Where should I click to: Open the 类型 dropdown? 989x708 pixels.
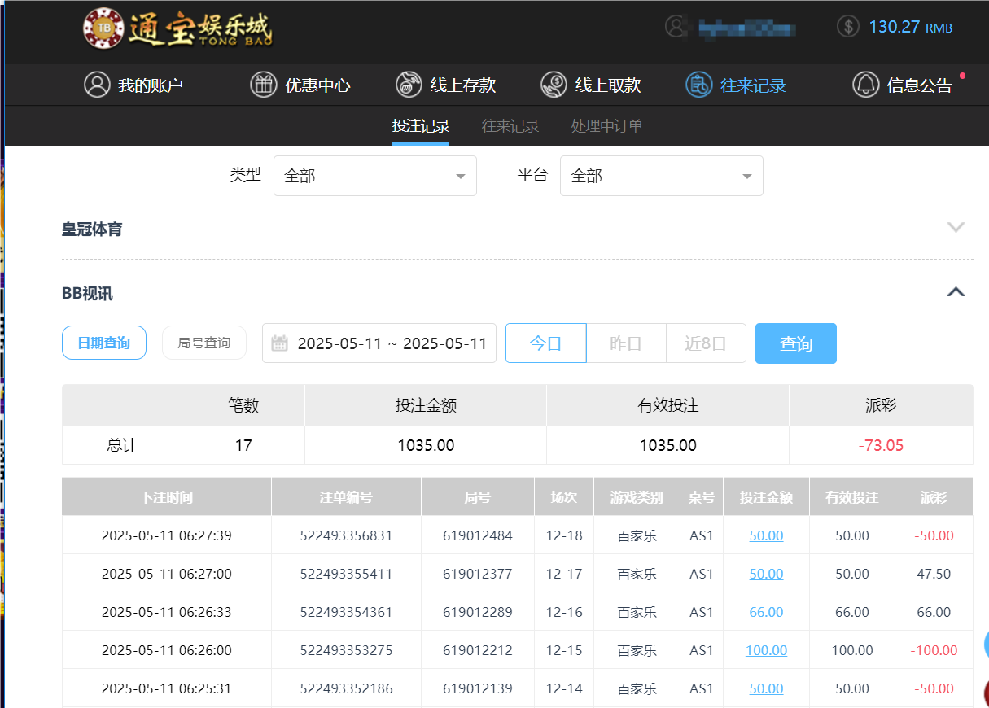(374, 175)
